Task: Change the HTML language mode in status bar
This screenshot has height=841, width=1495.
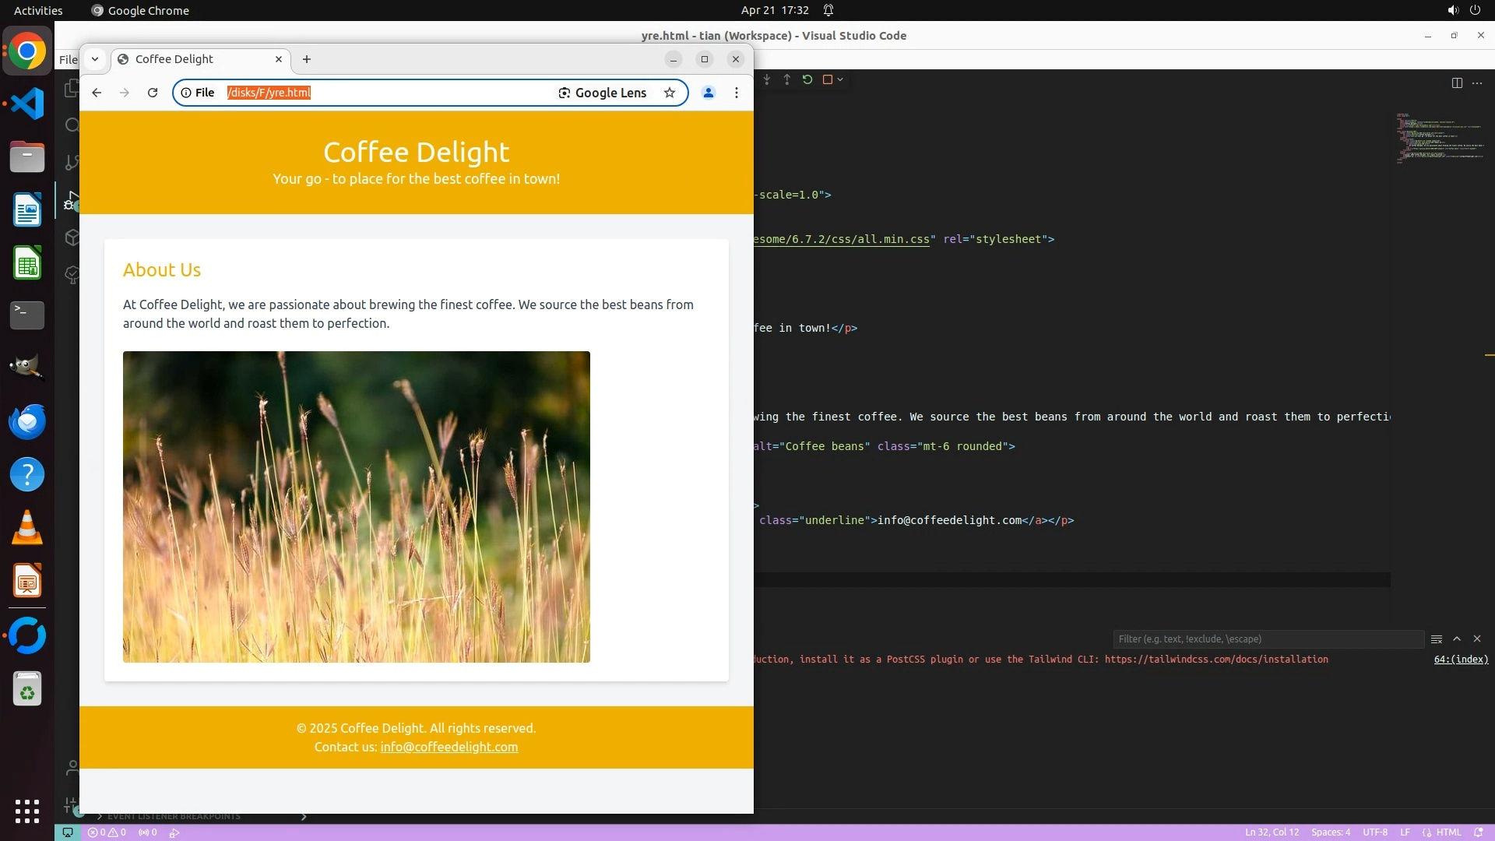Action: [1448, 832]
